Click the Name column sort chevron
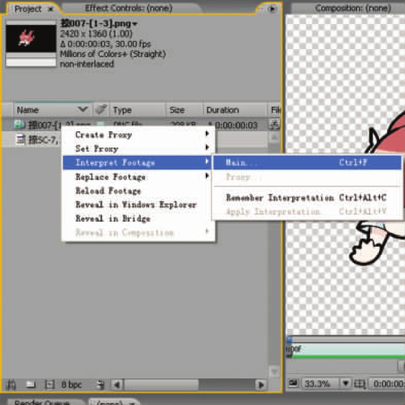405x405 pixels. pos(83,109)
